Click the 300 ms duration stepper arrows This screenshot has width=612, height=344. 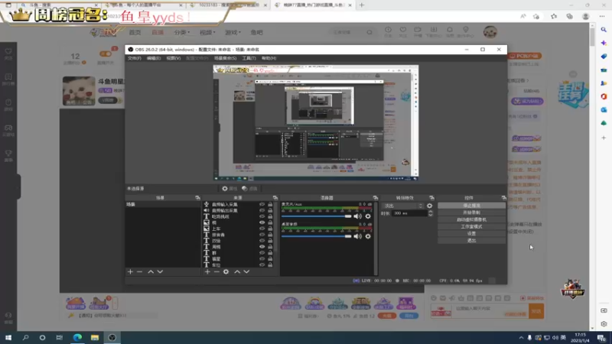(431, 213)
